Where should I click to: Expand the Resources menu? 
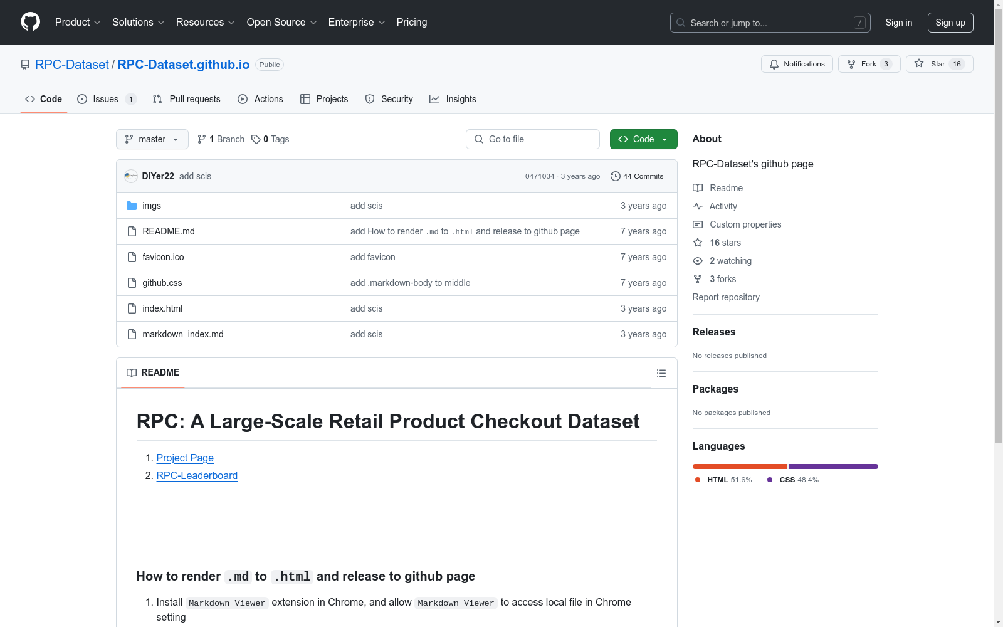[206, 22]
